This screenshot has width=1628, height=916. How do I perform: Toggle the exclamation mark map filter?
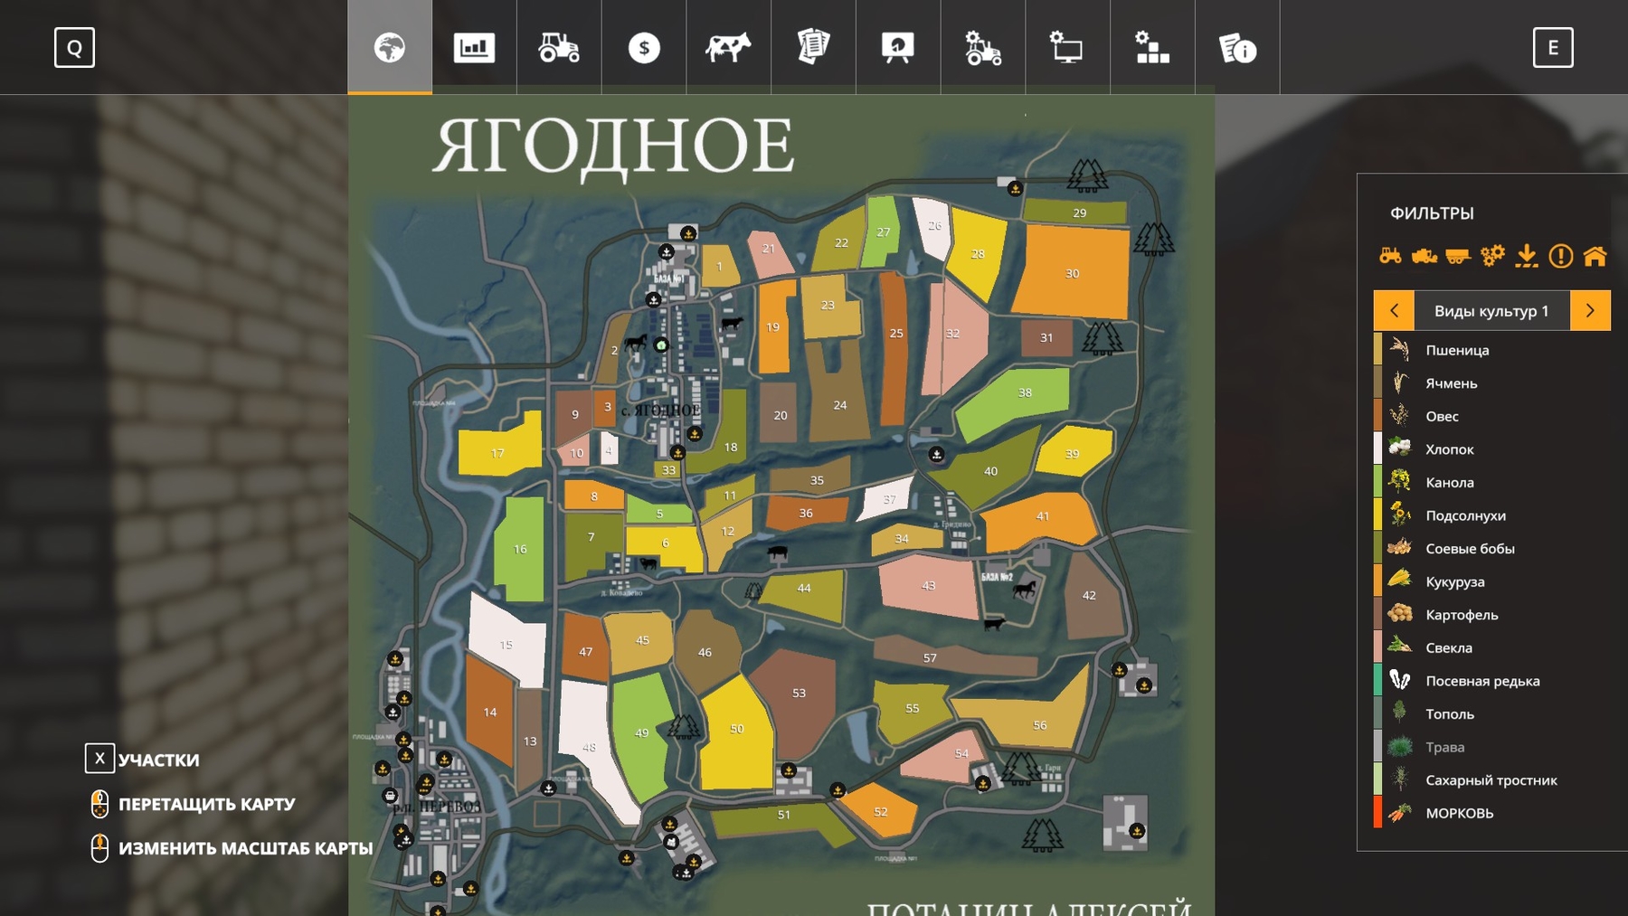tap(1561, 256)
